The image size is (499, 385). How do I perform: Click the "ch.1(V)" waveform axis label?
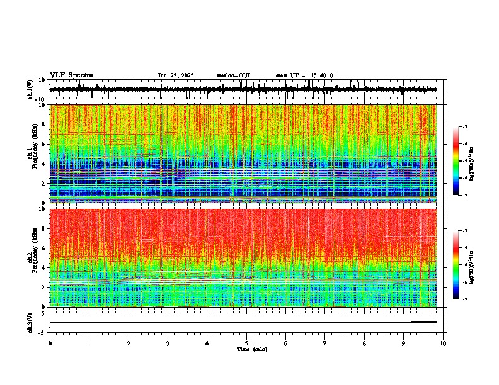pos(30,89)
